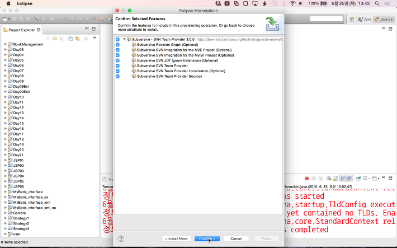Click the Pin Console icon
Viewport: 397px width, 248px height.
[358, 179]
